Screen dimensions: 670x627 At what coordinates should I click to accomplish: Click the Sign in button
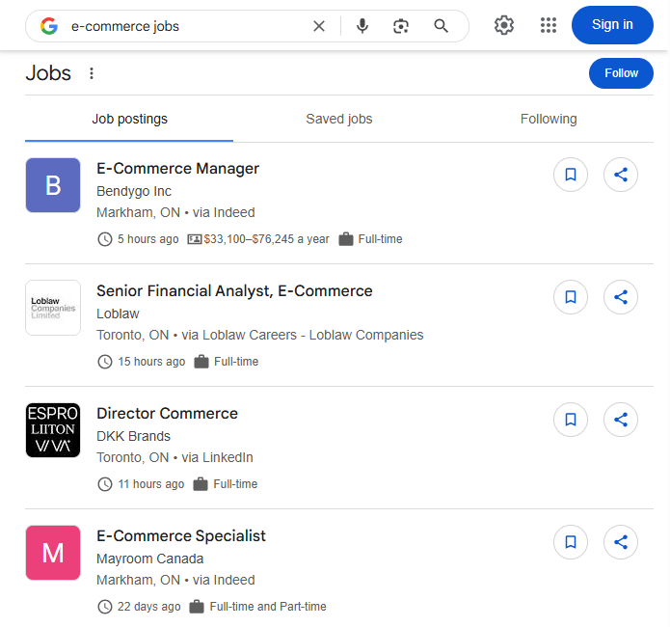pyautogui.click(x=612, y=25)
